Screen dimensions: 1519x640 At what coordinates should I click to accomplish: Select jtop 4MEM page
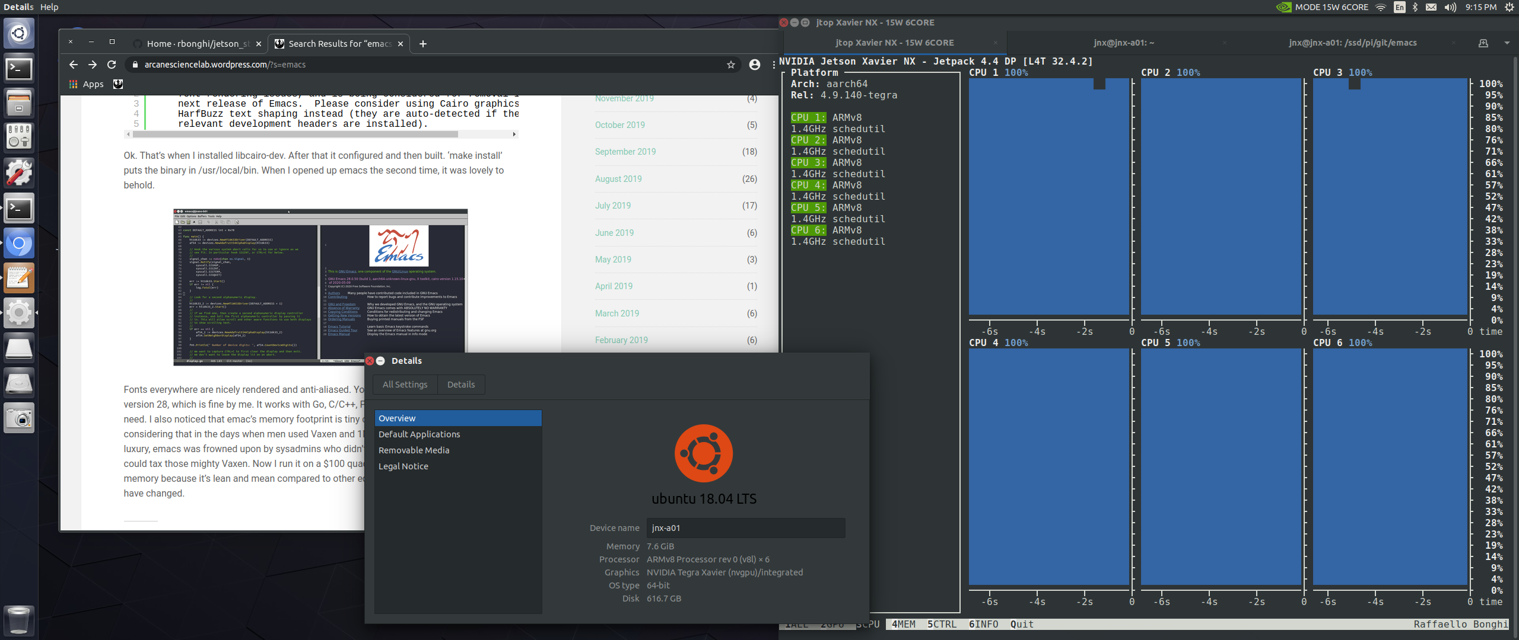[903, 624]
